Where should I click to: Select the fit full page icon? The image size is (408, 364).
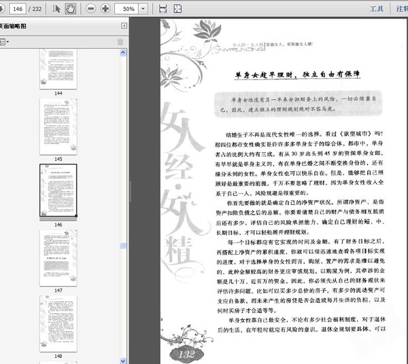(x=177, y=9)
